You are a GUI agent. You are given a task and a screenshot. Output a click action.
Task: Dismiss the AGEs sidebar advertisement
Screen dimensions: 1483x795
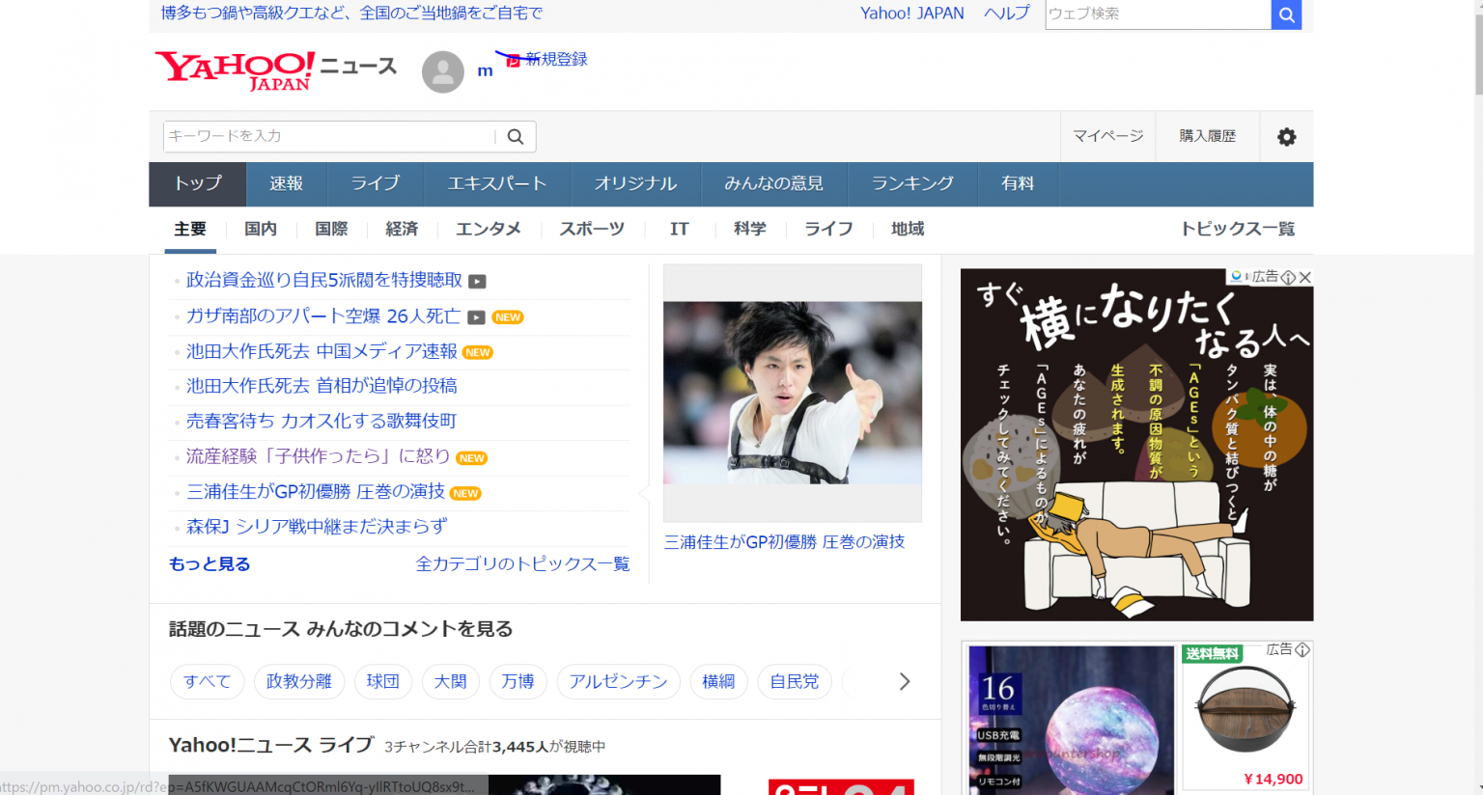pos(1306,277)
